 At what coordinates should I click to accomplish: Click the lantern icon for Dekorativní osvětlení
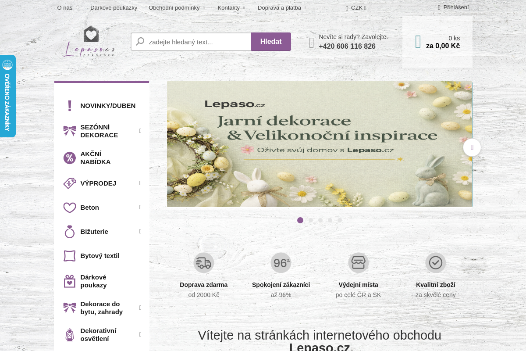coord(70,335)
